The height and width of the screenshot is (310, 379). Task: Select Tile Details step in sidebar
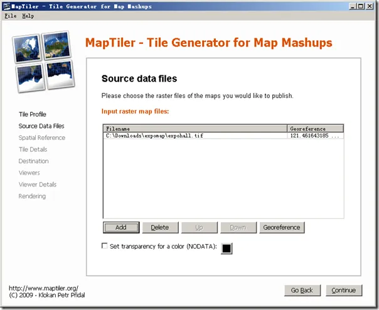33,149
